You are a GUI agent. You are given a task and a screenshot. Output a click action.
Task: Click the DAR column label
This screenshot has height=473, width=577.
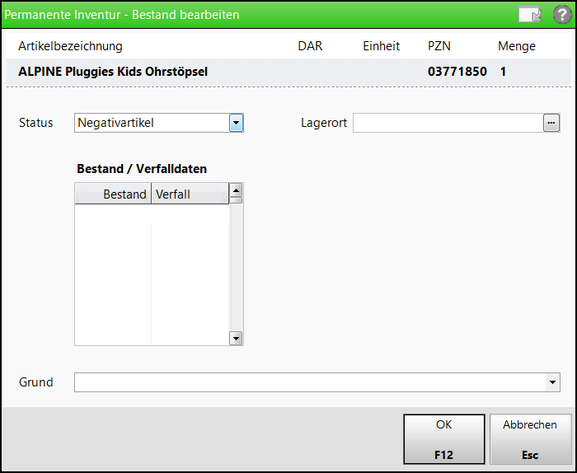pos(310,46)
